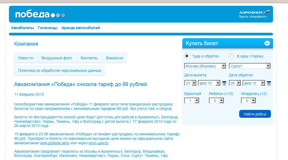The width and height of the screenshot is (288, 160).
Task: Open the Ребёнок passenger count dropdown
Action: point(216,100)
